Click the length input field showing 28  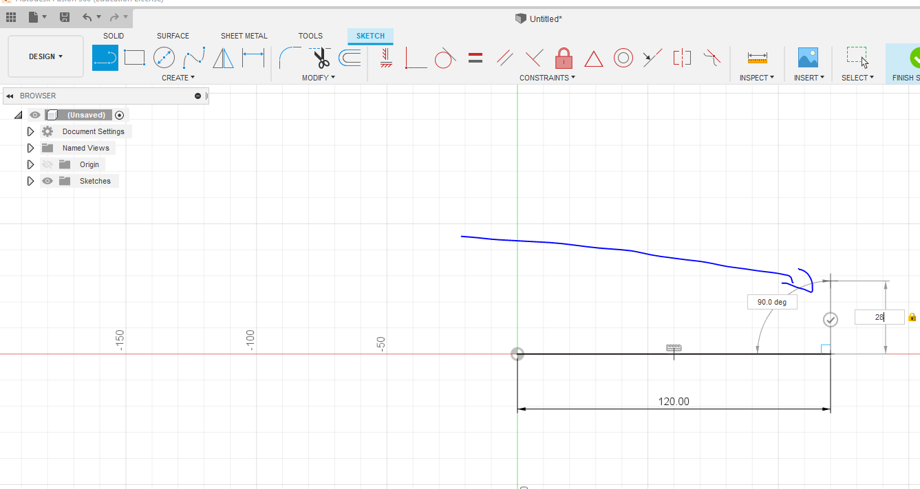click(879, 317)
